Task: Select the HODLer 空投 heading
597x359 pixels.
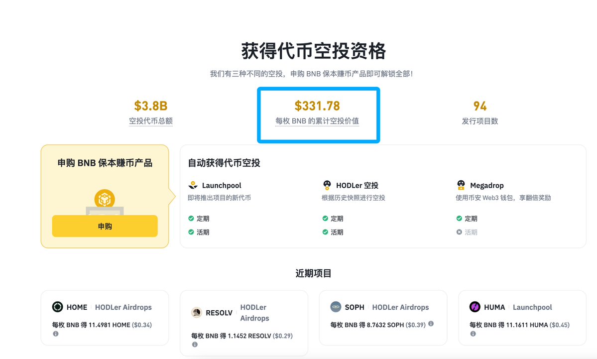Action: coord(357,185)
